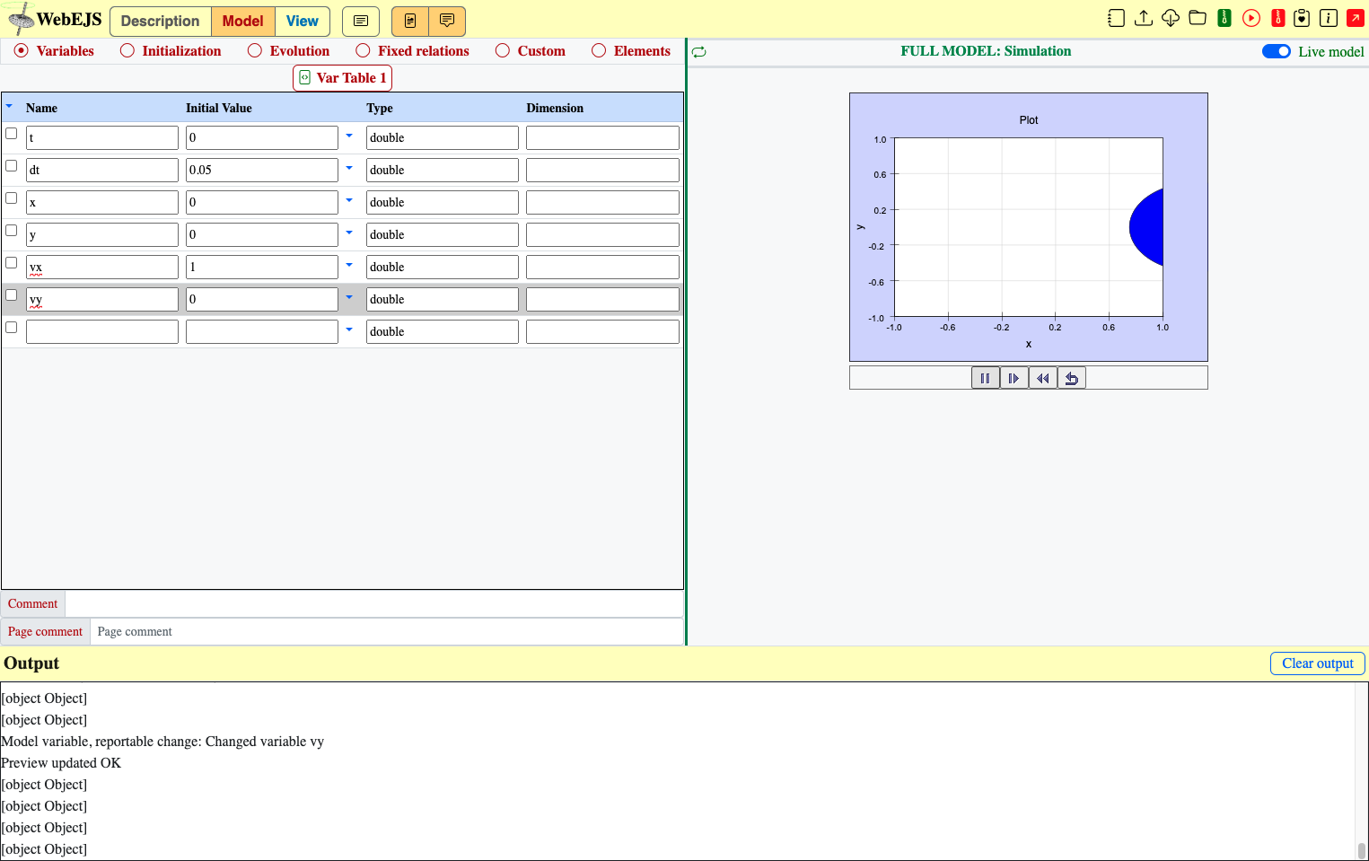This screenshot has width=1369, height=861.
Task: Tick the checkbox for variable dt
Action: 12,166
